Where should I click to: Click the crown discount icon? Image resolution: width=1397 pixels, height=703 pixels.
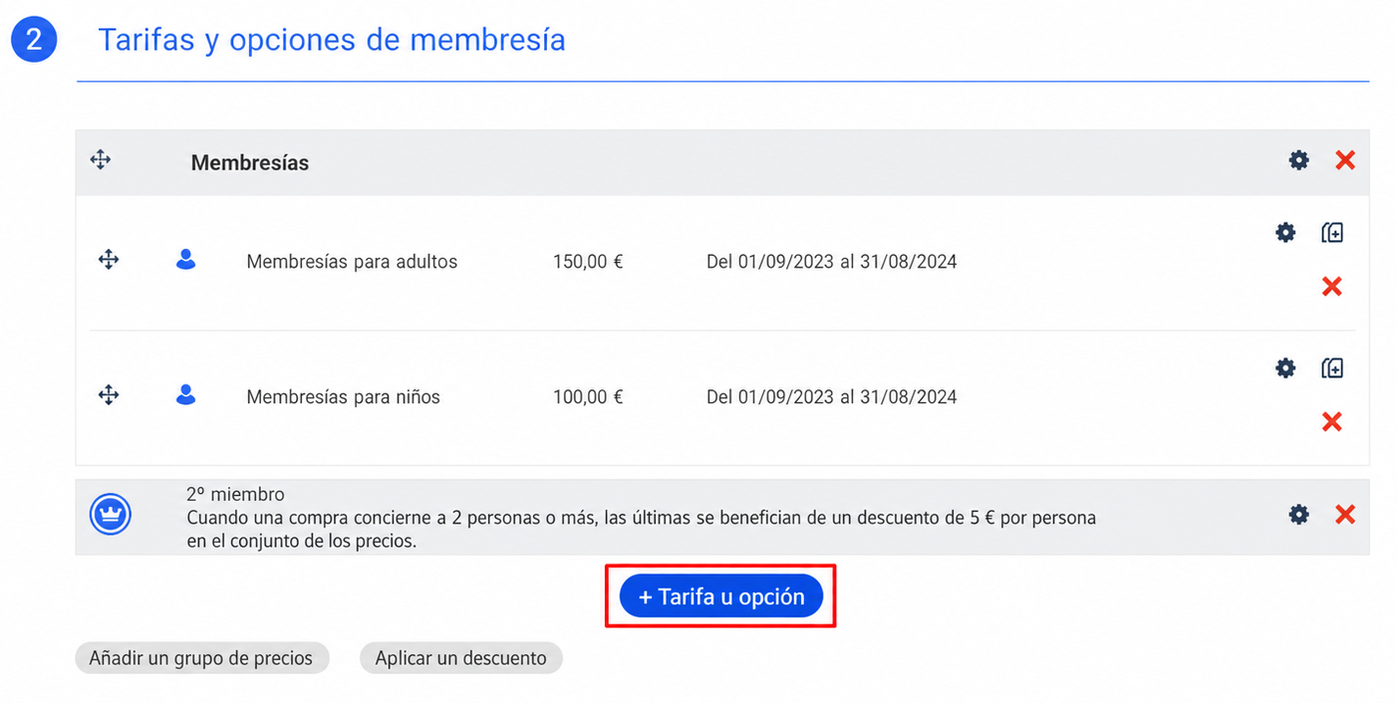[110, 515]
